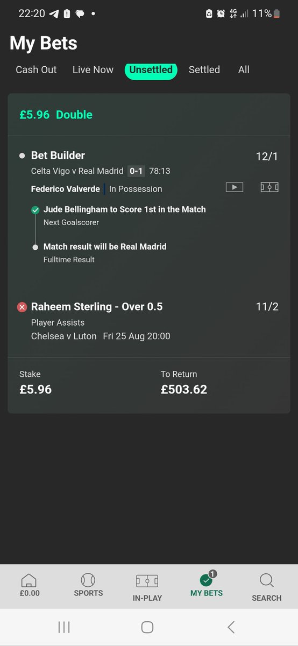Tap the £5.96 Double bet header

point(56,115)
